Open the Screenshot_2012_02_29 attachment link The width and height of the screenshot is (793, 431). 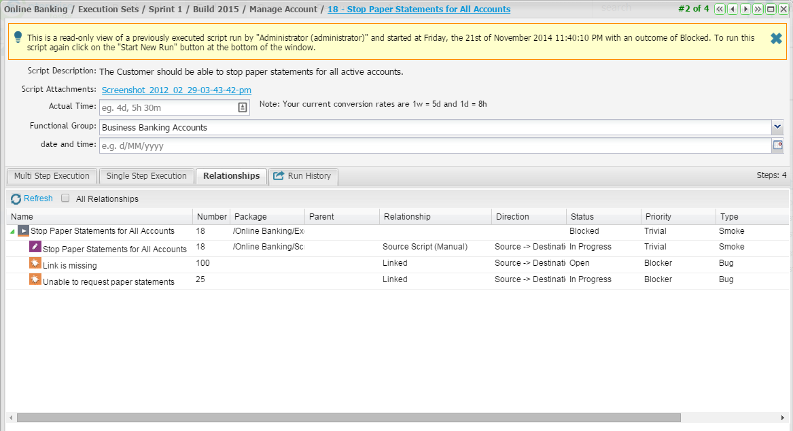tap(177, 90)
